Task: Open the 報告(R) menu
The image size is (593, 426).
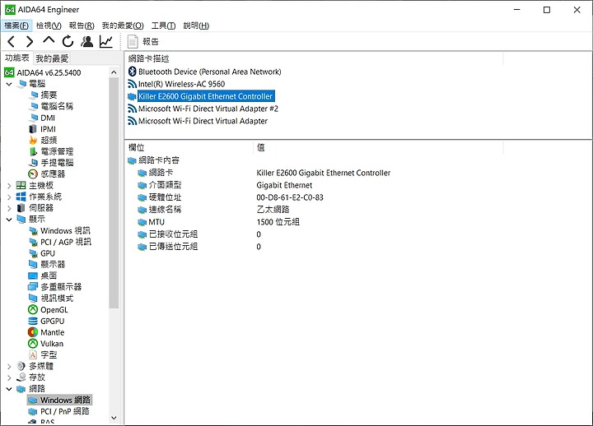Action: point(82,25)
